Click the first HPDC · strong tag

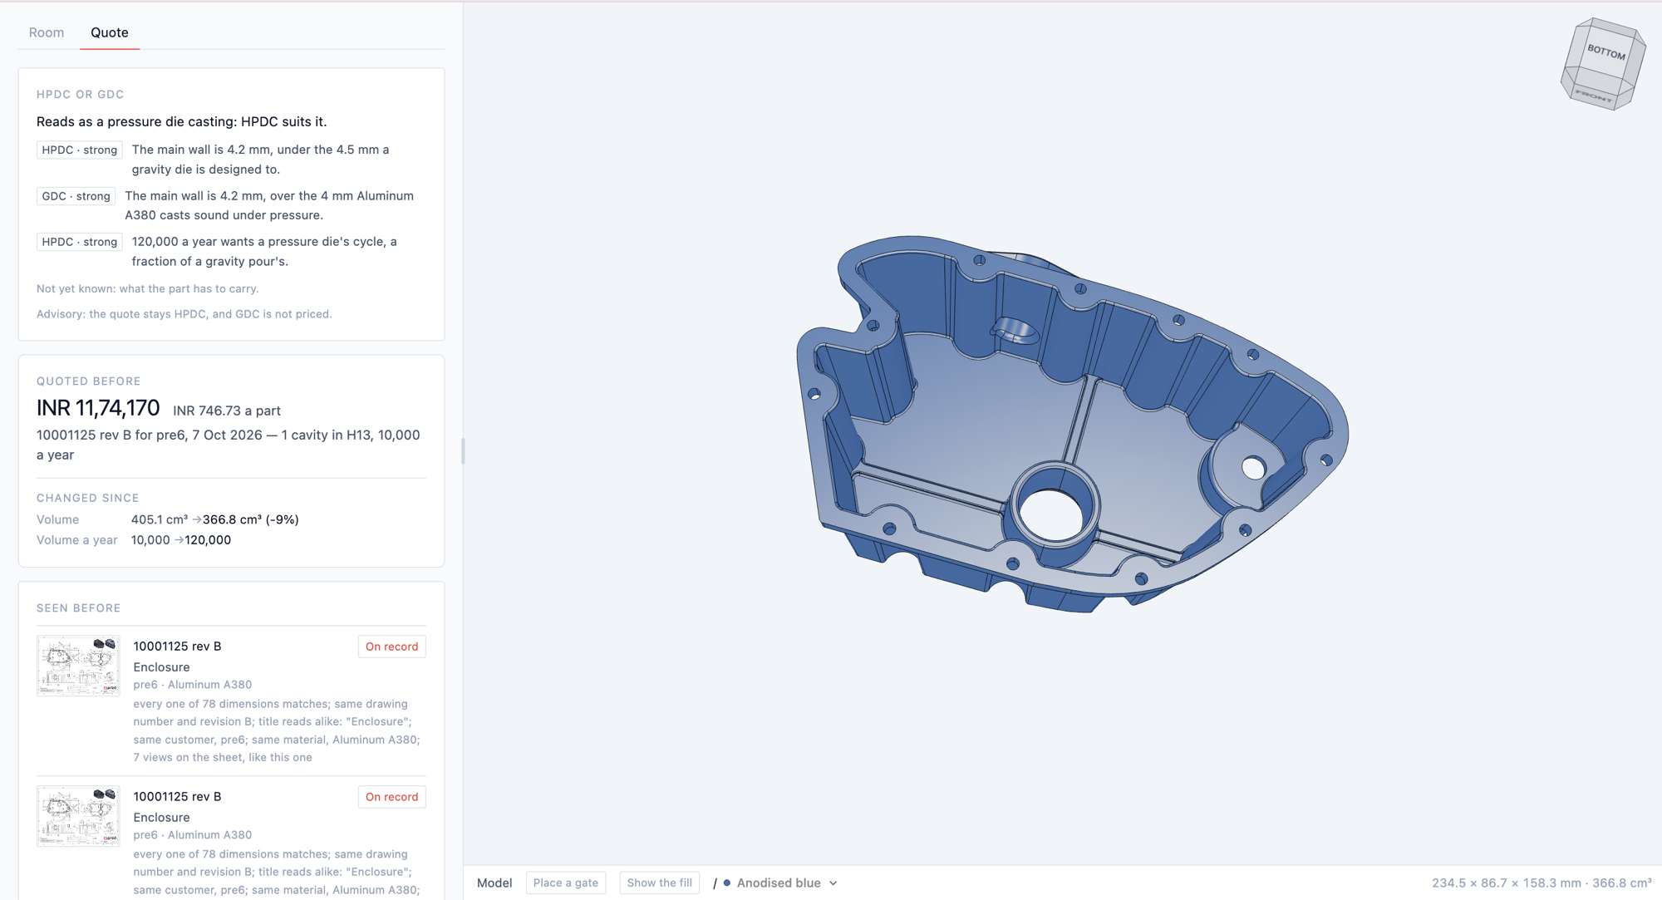click(x=80, y=150)
